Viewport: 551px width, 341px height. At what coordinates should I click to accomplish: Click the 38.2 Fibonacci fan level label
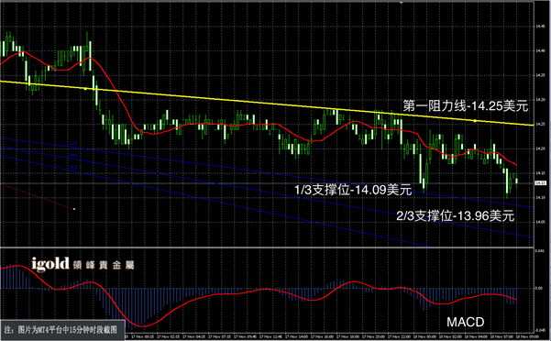pos(73,167)
